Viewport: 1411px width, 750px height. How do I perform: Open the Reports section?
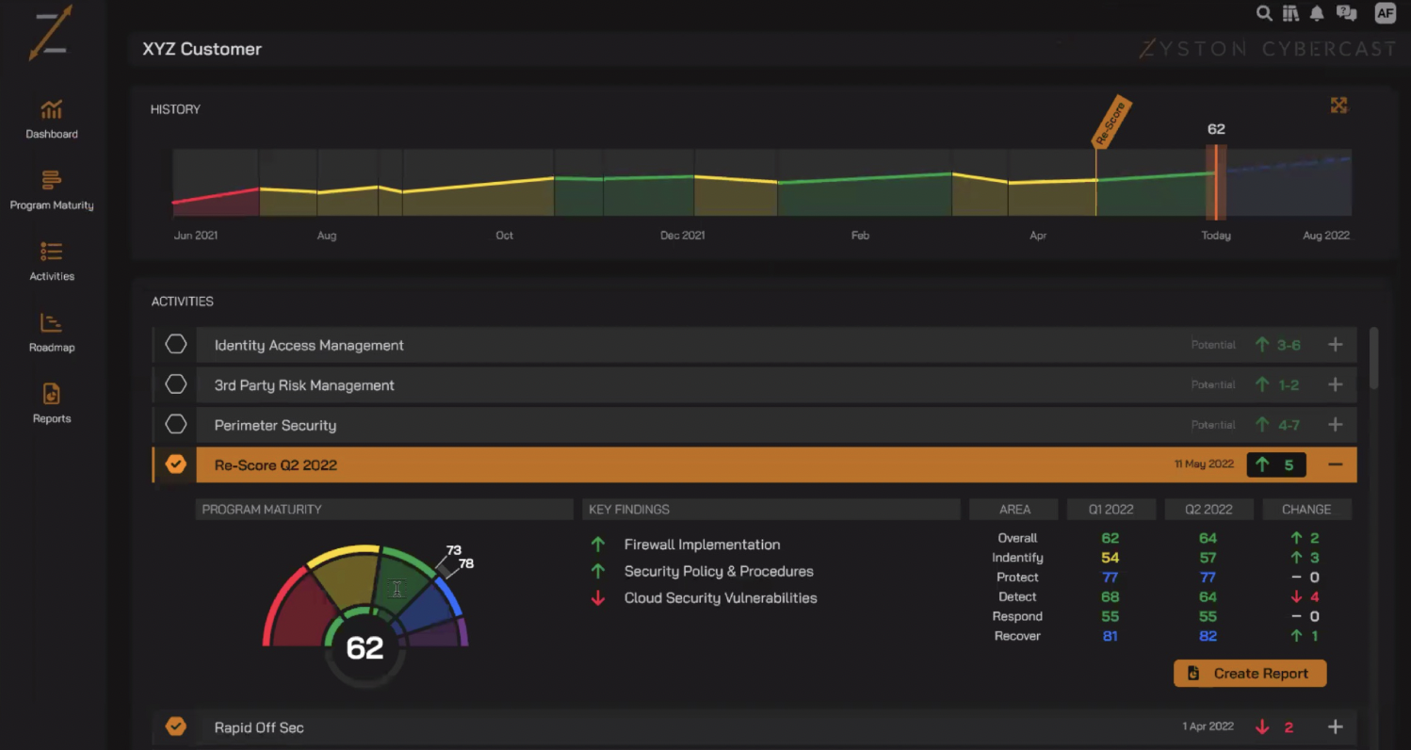pyautogui.click(x=52, y=403)
